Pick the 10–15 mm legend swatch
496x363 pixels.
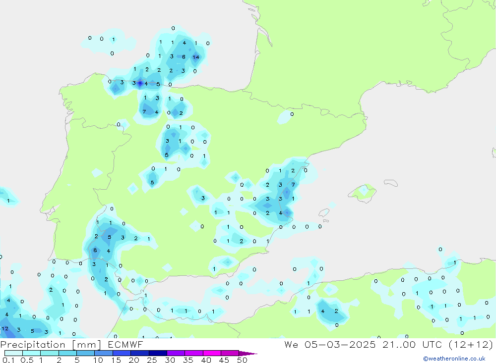click(104, 353)
